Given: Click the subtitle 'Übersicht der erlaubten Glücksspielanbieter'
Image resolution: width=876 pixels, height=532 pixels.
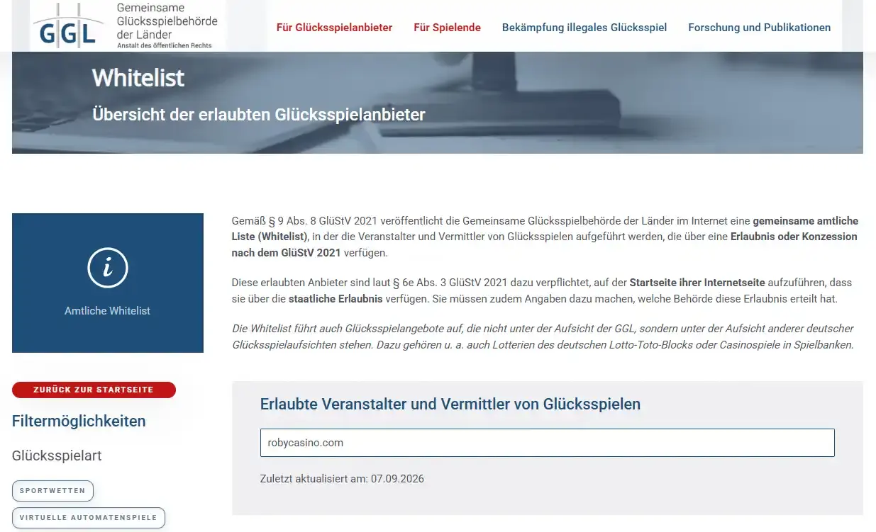Looking at the screenshot, I should point(259,114).
